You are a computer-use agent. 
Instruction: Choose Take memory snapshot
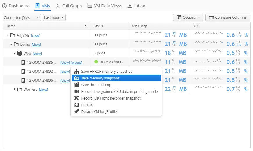(x=116, y=78)
